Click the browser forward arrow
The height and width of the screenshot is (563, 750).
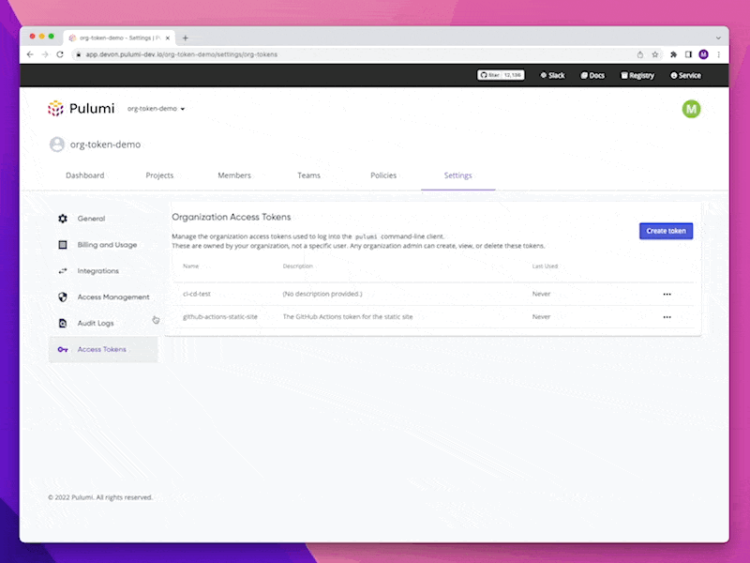coord(45,54)
